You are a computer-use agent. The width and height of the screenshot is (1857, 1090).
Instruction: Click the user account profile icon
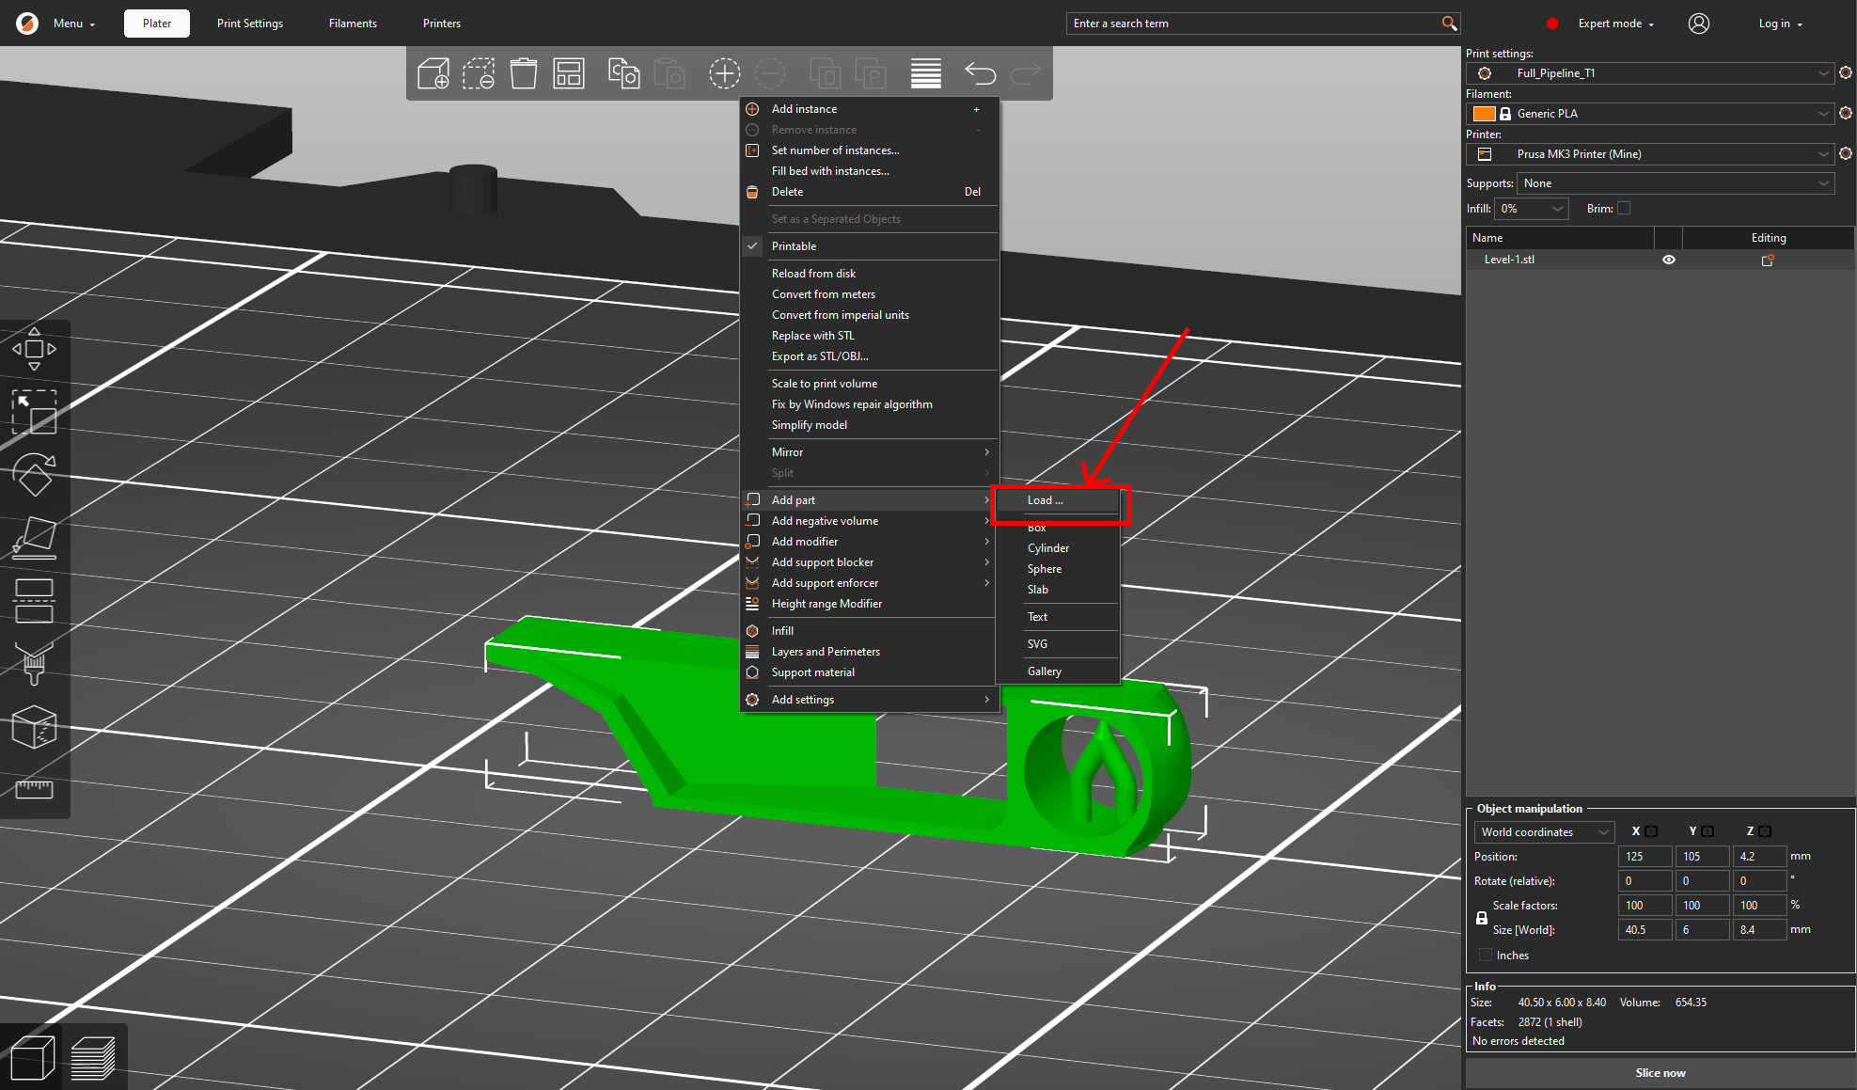tap(1698, 24)
